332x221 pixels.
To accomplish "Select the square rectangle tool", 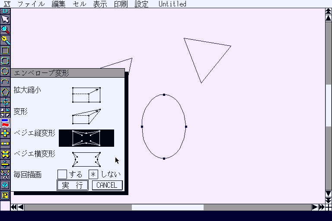I will 5,51.
